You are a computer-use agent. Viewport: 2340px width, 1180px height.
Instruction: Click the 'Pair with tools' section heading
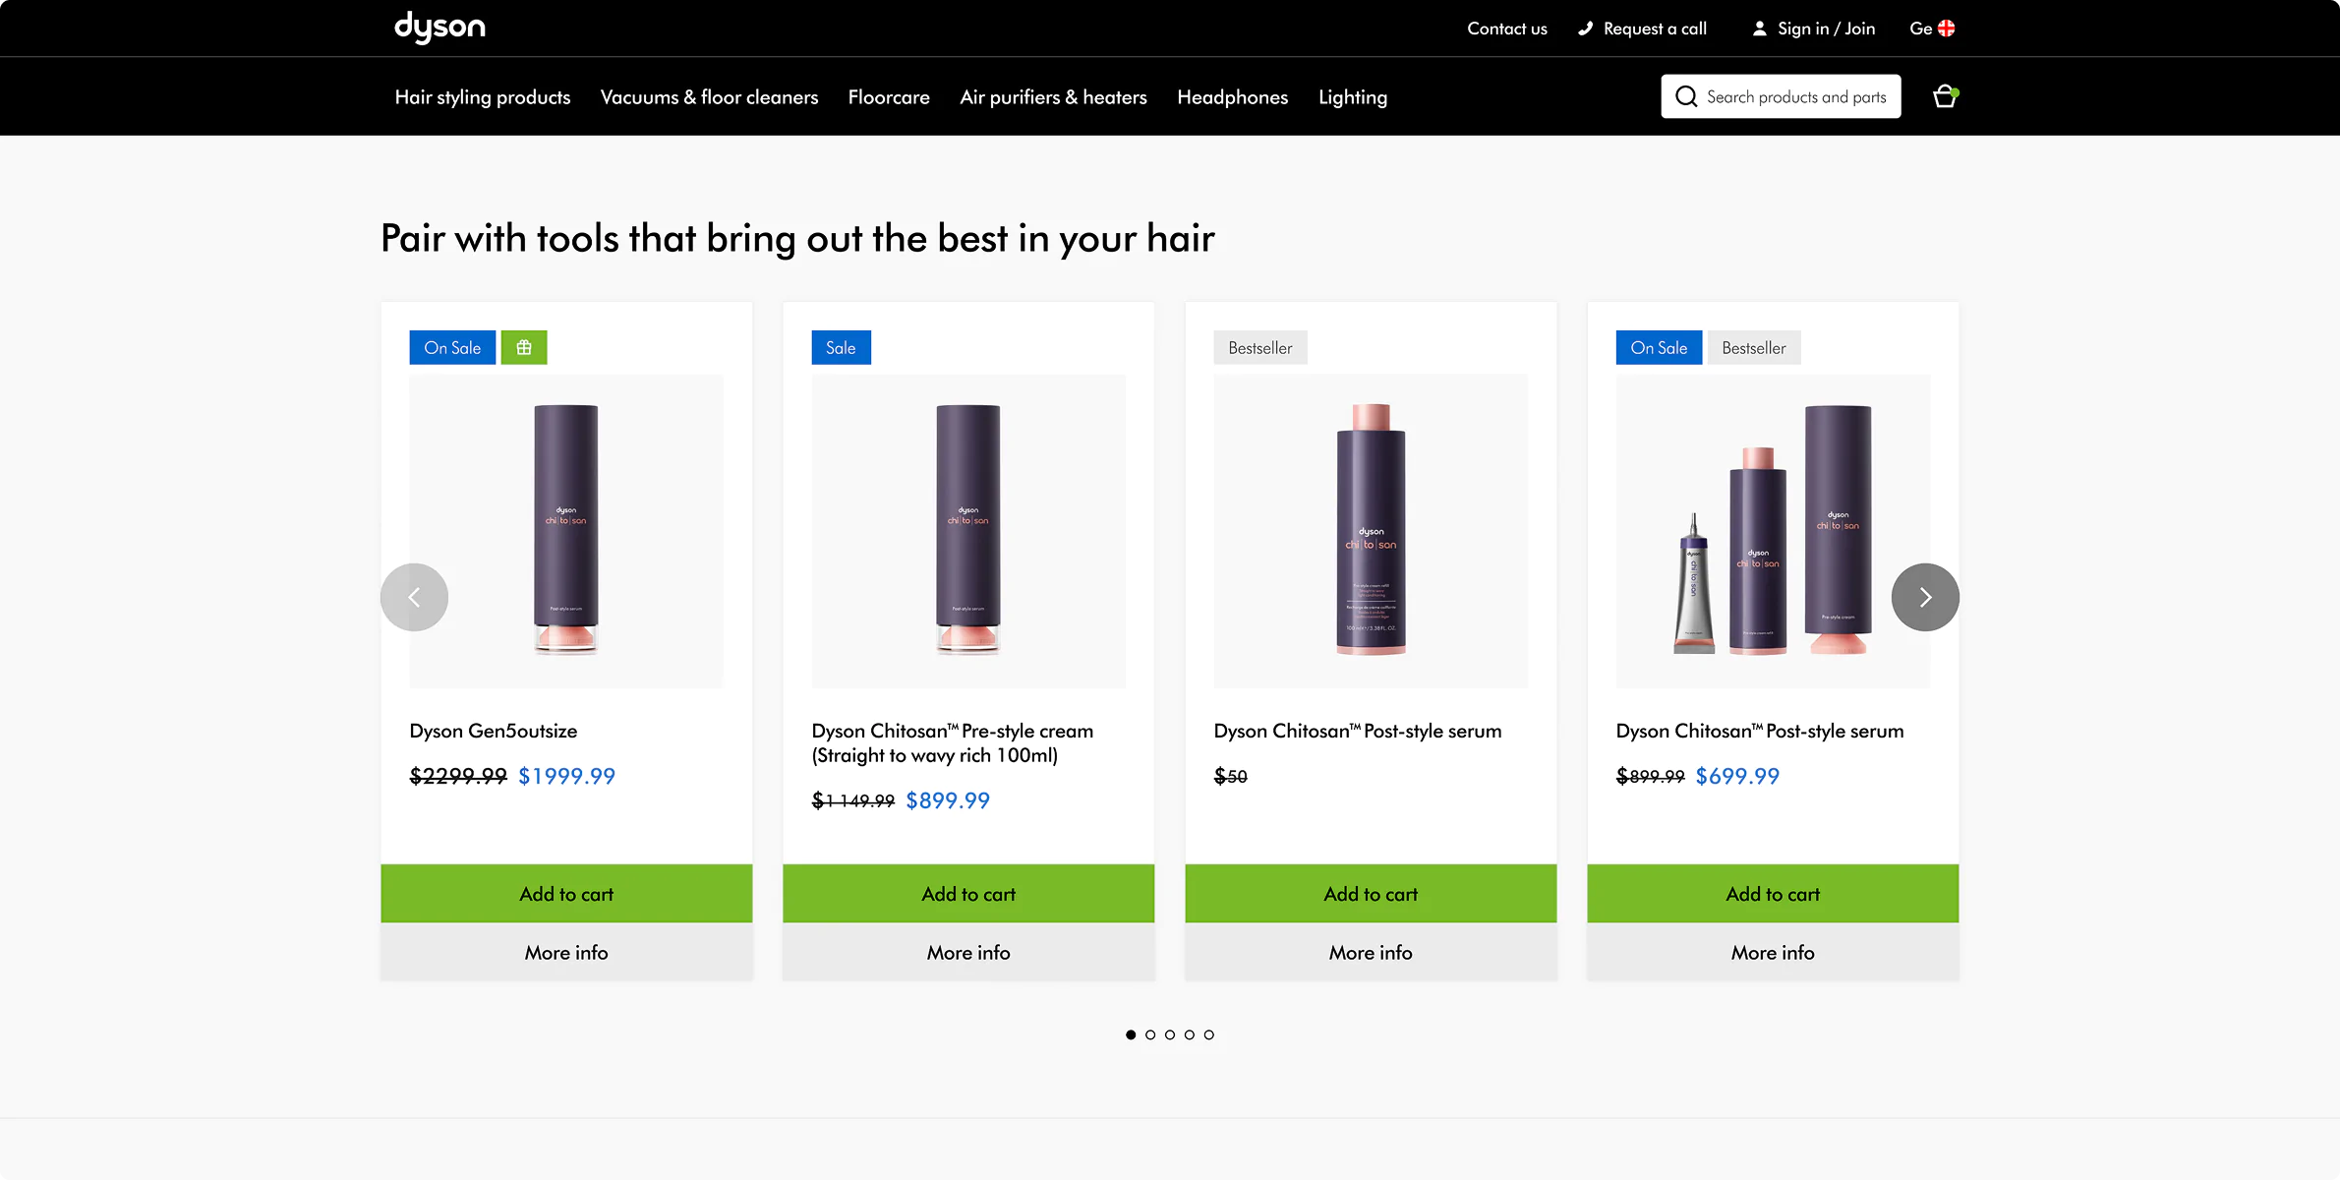(797, 238)
